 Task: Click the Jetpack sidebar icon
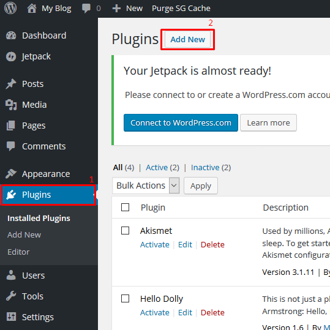click(x=11, y=56)
